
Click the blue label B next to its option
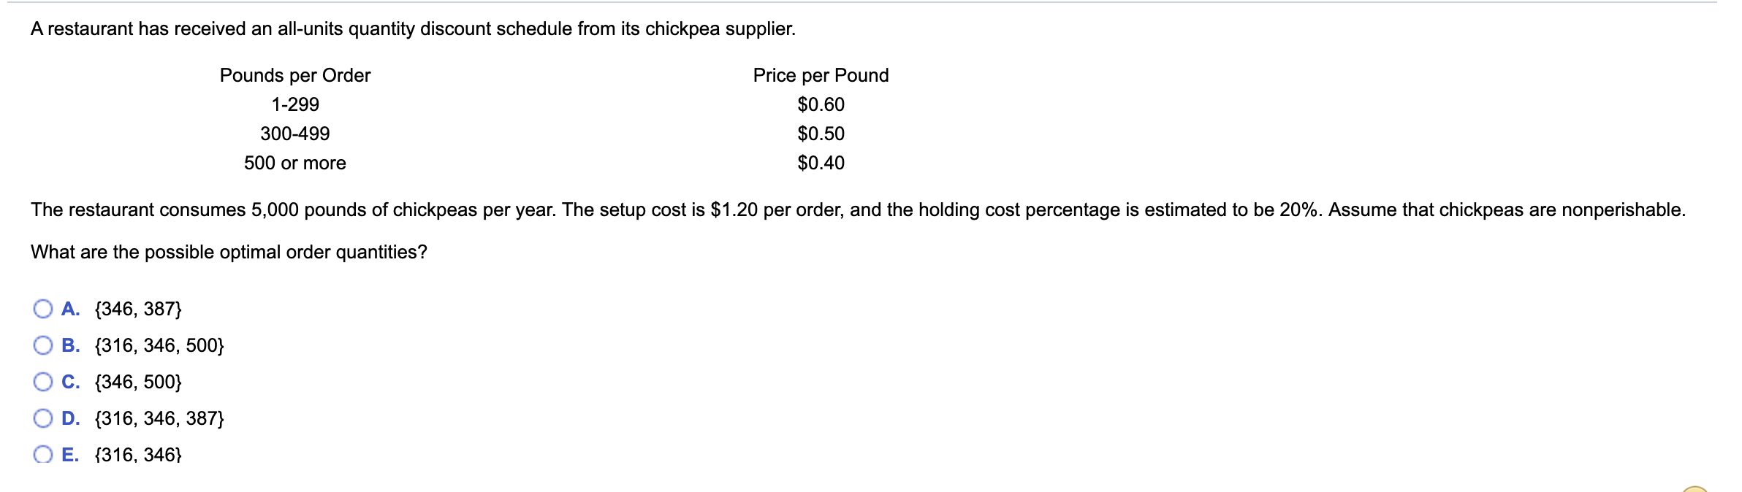point(70,346)
